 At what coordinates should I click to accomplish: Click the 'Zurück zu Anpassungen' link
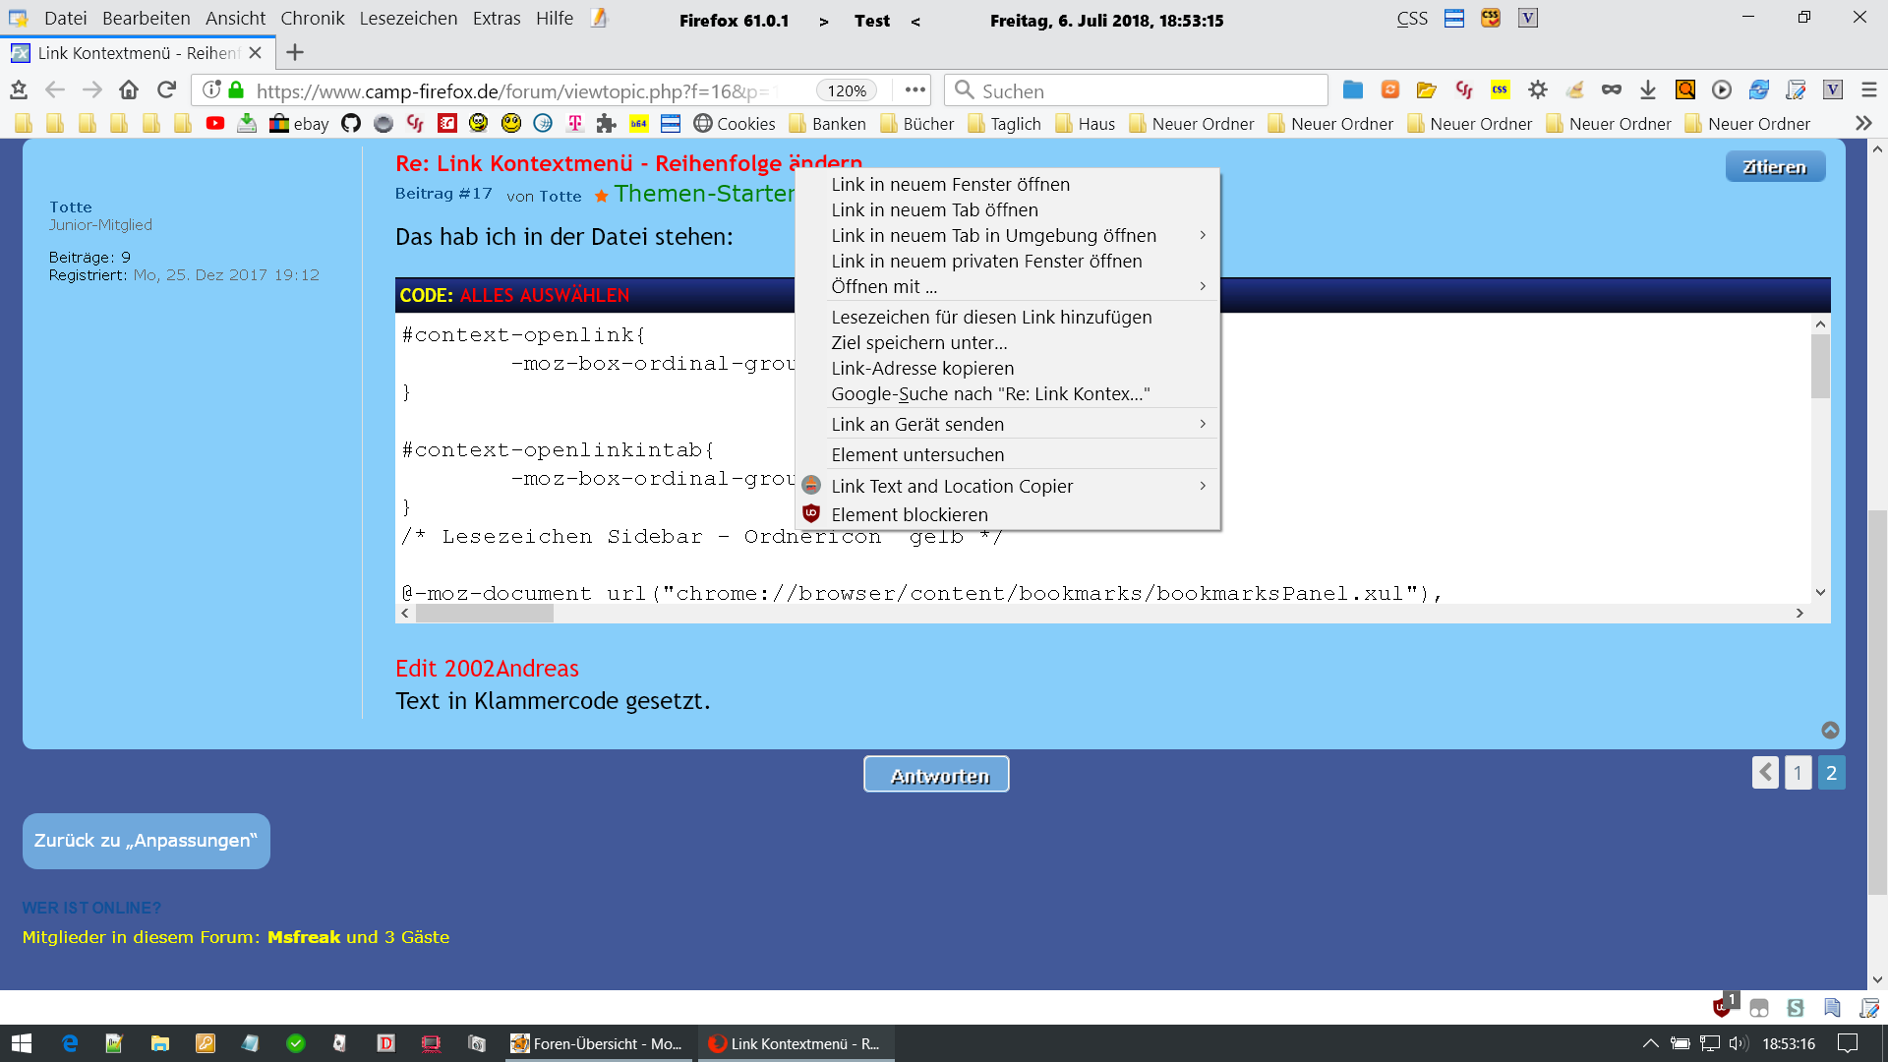(x=146, y=841)
